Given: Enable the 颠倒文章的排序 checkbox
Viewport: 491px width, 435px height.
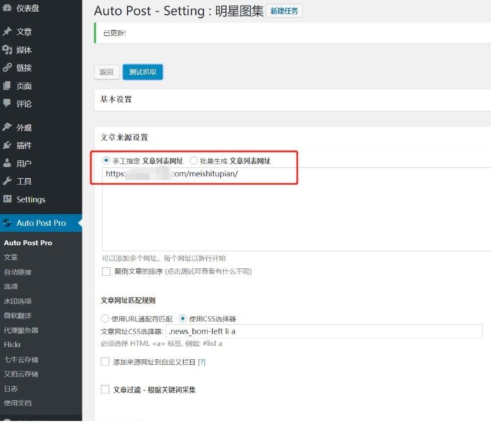Looking at the screenshot, I should (x=106, y=271).
